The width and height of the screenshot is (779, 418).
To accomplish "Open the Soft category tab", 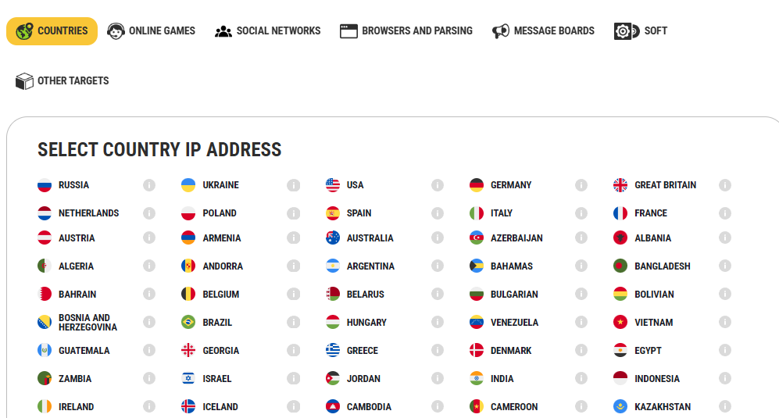I will (x=641, y=31).
